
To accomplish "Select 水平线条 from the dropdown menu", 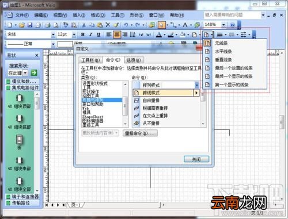I will pyautogui.click(x=234, y=51).
